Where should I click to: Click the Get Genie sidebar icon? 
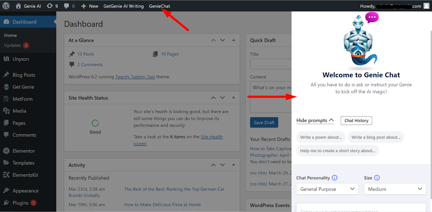[x=6, y=87]
